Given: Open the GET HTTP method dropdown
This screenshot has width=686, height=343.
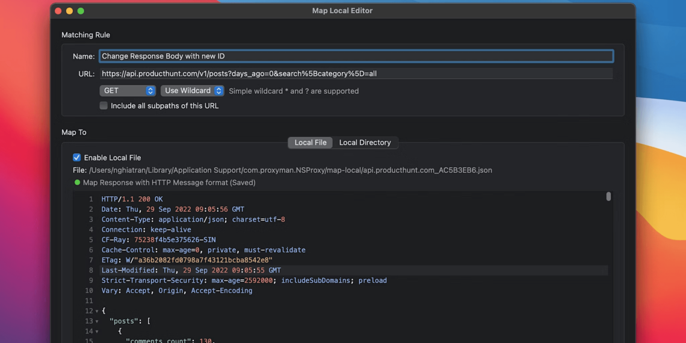Looking at the screenshot, I should pos(128,91).
